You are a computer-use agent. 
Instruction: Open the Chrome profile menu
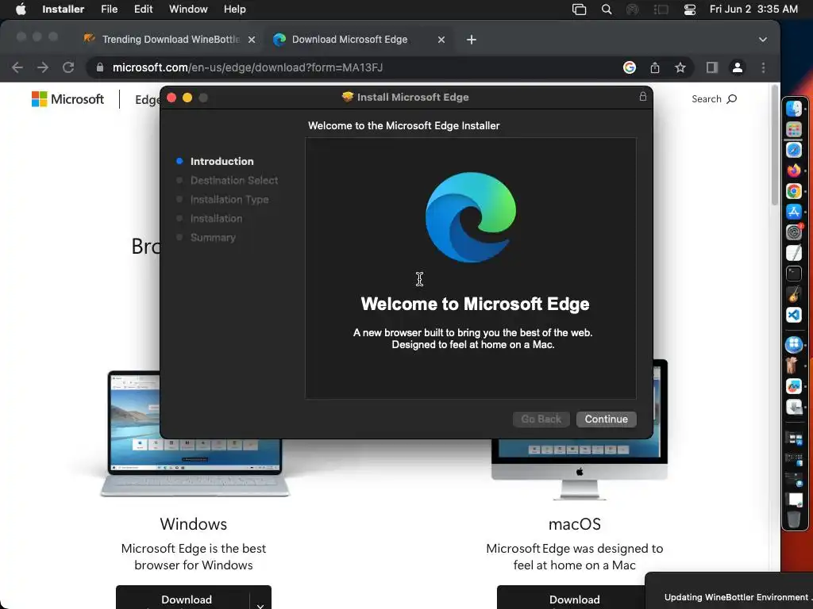point(738,67)
